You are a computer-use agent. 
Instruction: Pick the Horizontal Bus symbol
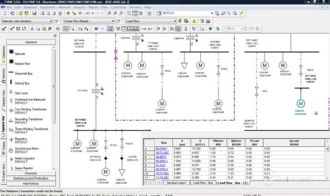(21, 73)
